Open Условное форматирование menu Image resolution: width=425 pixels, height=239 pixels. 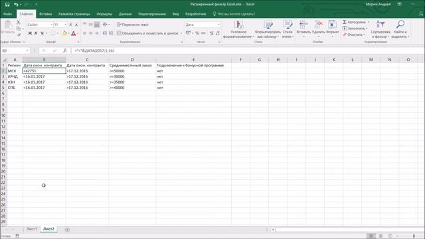point(238,29)
